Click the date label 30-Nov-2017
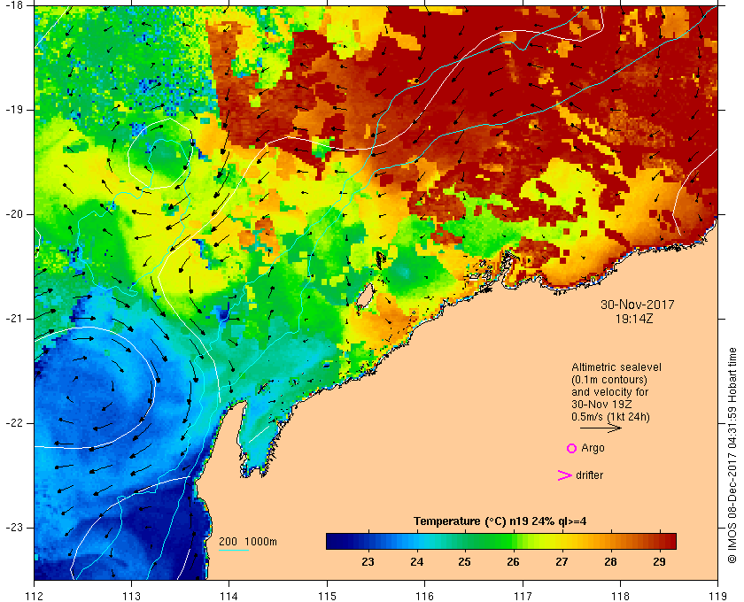744x602 pixels. pyautogui.click(x=637, y=305)
